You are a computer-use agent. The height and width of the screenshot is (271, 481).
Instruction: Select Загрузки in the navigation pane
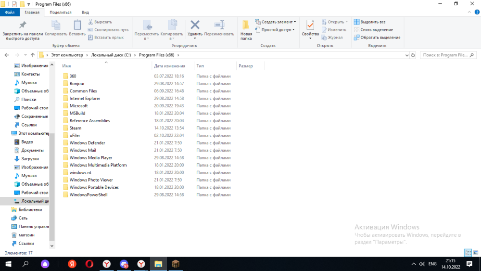[30, 159]
